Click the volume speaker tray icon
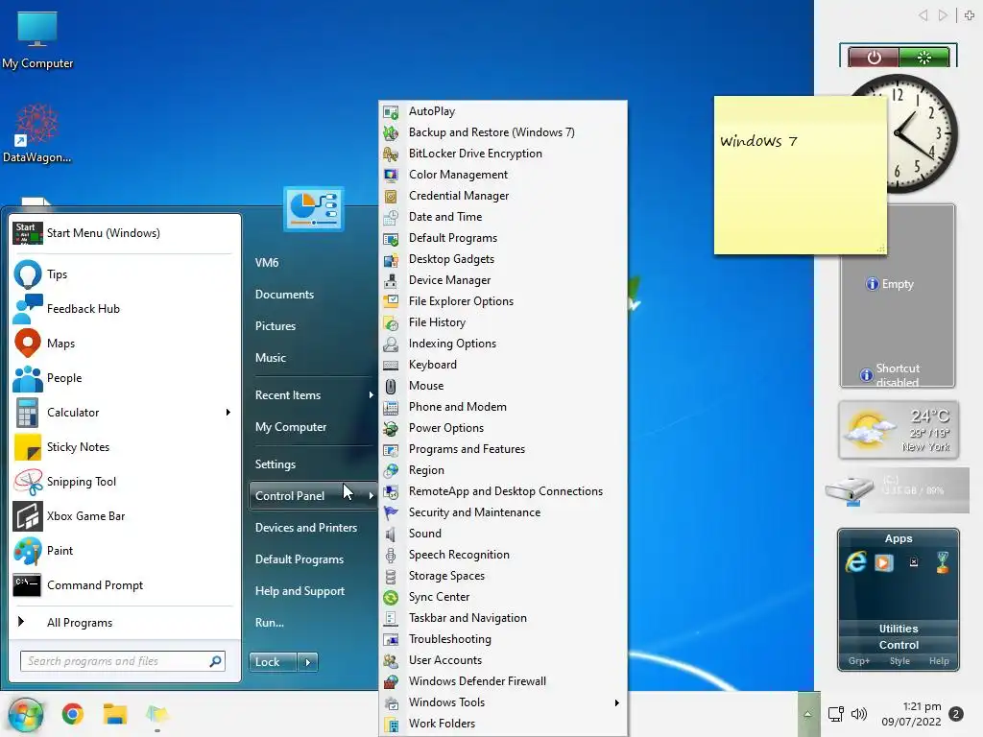Image resolution: width=983 pixels, height=737 pixels. (859, 714)
